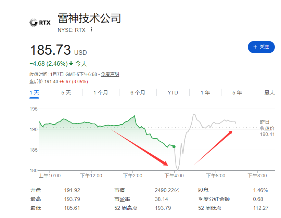281x218 pixels.
Task: Open the 免责声明 disclaimer link
Action: 110,74
